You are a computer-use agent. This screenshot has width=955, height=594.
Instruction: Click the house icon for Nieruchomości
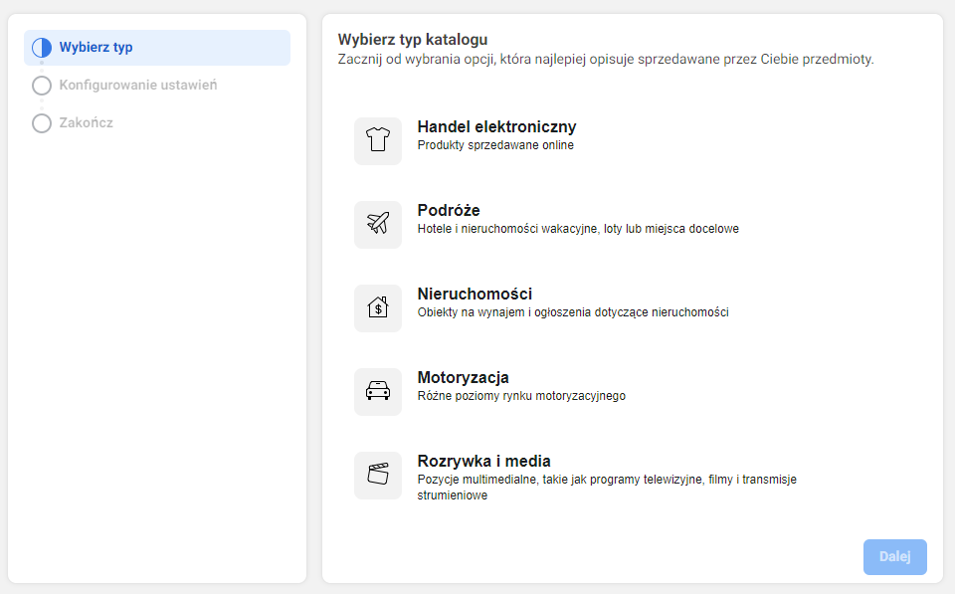pyautogui.click(x=378, y=307)
